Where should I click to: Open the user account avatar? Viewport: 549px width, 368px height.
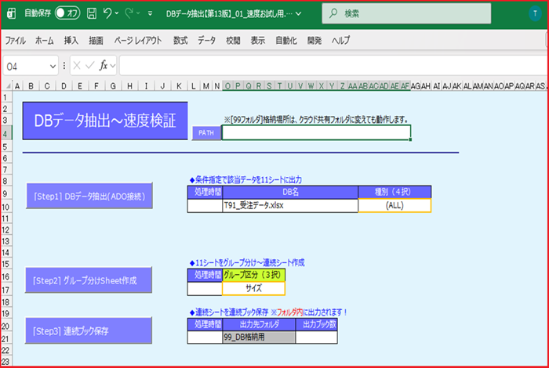535,13
